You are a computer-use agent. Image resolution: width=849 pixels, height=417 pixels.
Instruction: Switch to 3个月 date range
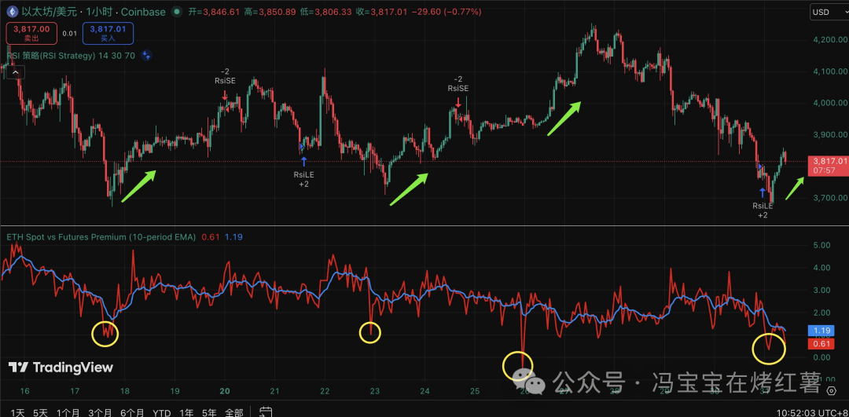coord(100,412)
